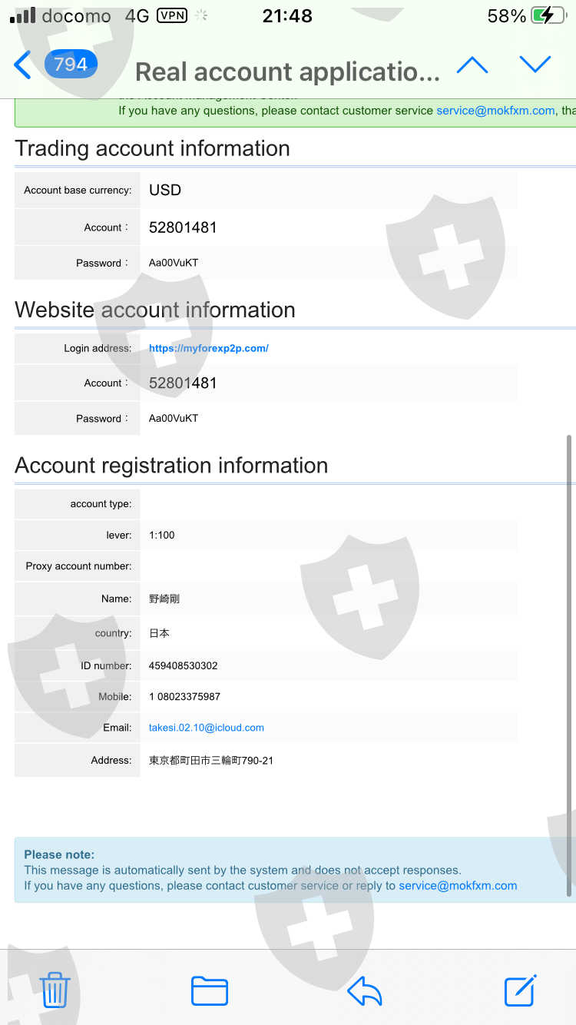Tap service@mokfxm.com link in Please note box

pyautogui.click(x=458, y=885)
